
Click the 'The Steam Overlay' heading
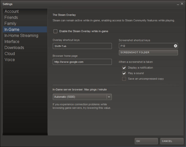[x=64, y=15]
